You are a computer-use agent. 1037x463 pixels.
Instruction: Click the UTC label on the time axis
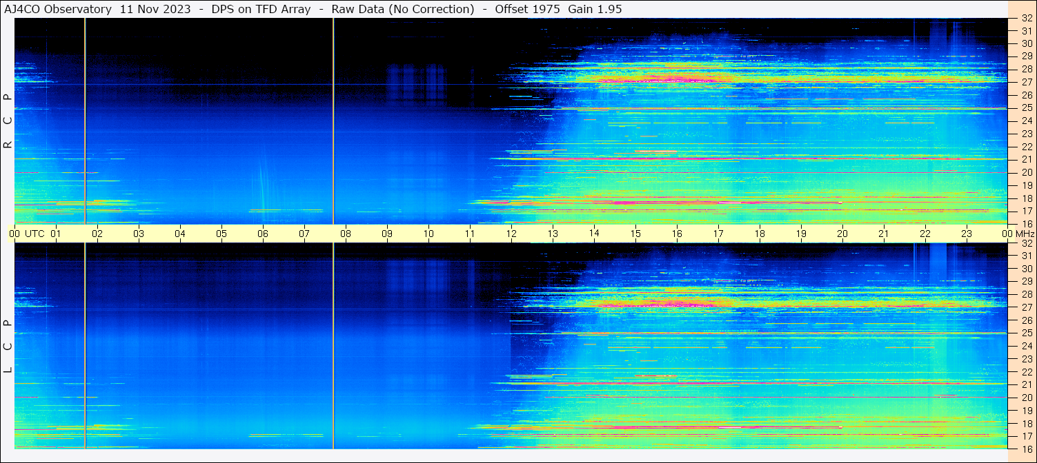pos(34,234)
